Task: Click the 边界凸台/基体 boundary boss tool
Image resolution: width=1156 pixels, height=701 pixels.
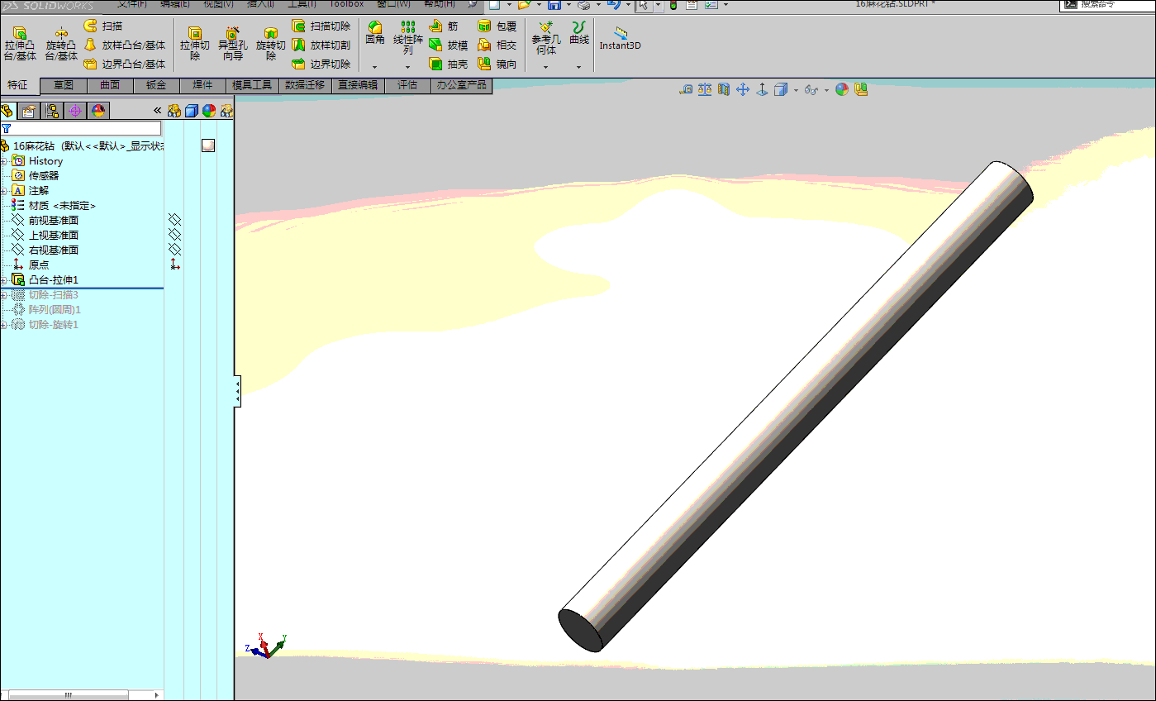Action: (124, 64)
